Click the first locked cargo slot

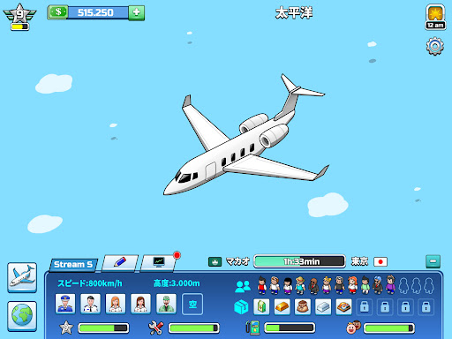(365, 307)
